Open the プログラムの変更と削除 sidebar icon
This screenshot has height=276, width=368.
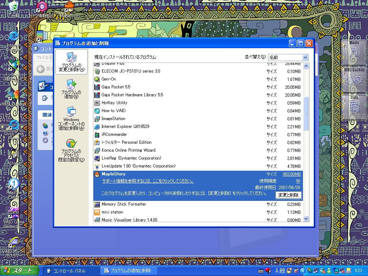[x=72, y=62]
